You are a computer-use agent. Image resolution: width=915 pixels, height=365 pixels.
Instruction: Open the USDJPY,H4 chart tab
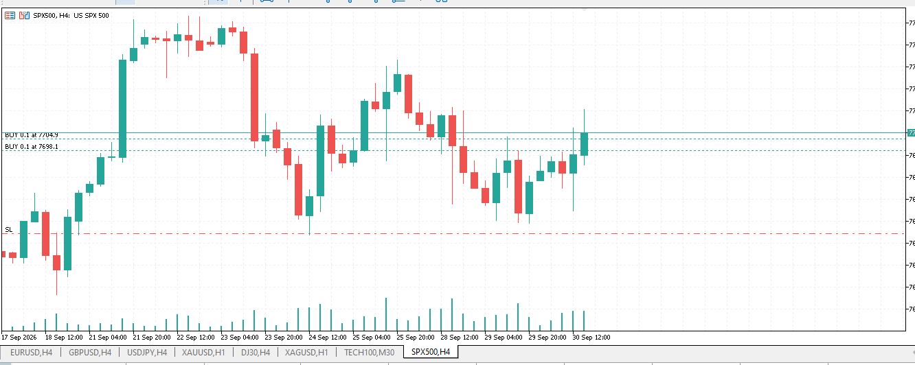tap(147, 352)
